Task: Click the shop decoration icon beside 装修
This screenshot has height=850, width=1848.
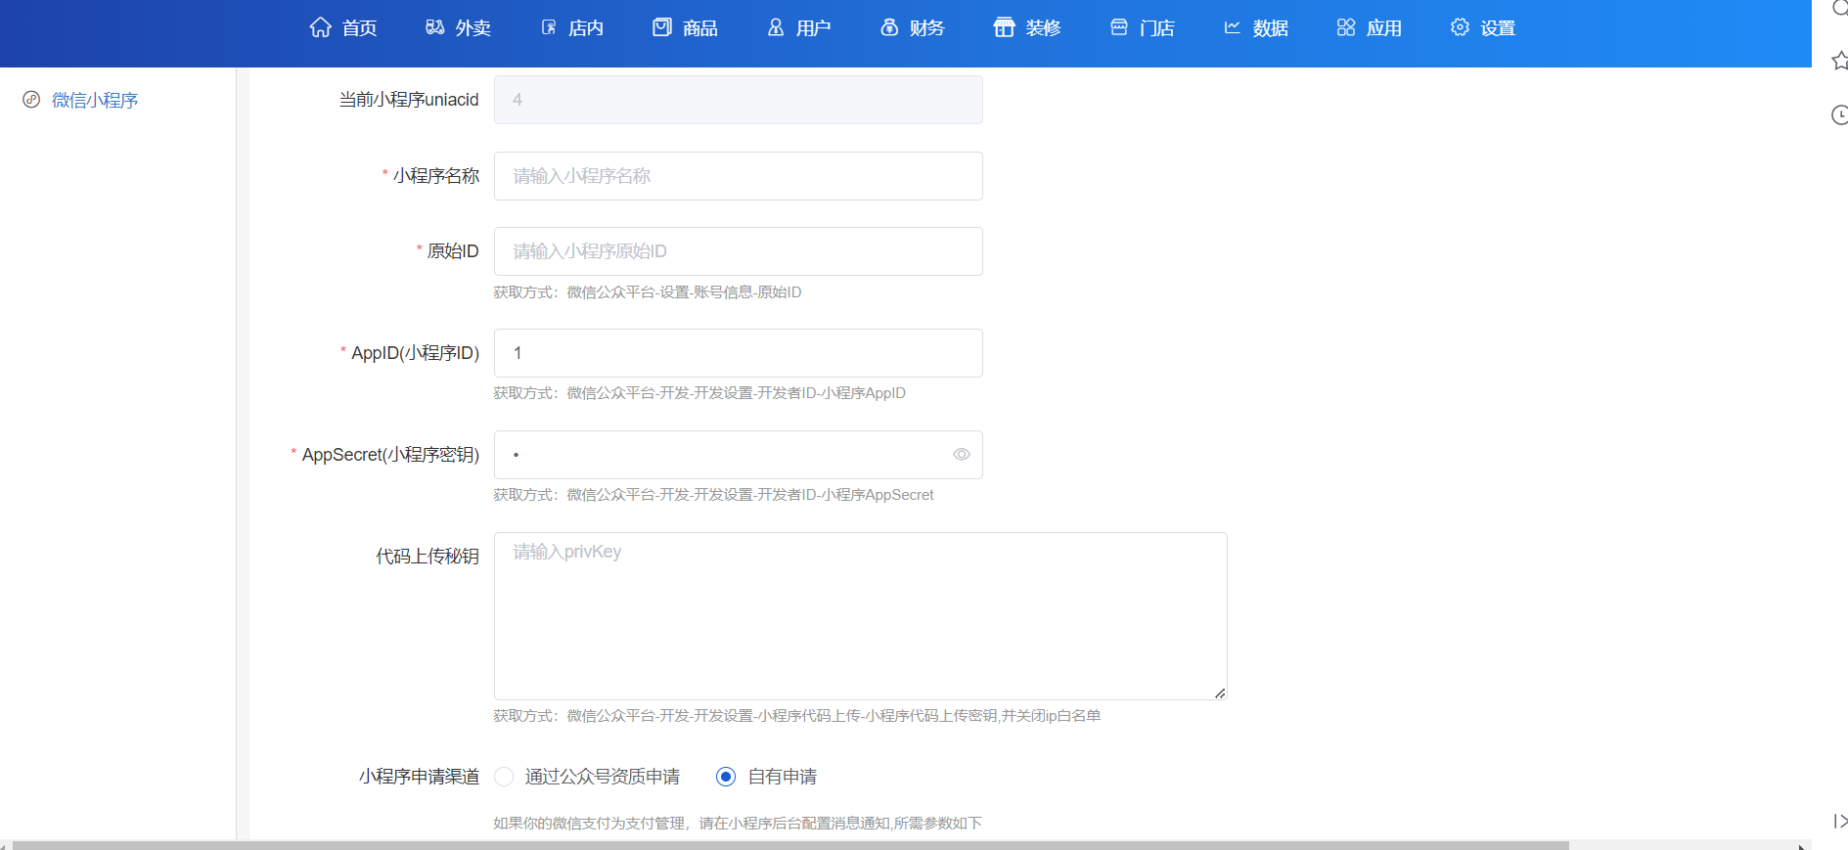Action: (1004, 27)
